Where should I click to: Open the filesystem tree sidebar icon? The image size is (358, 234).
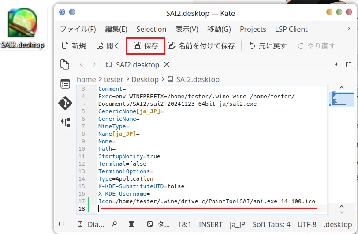(x=65, y=123)
